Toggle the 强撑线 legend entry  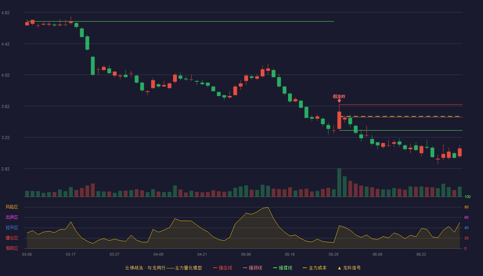click(283, 268)
